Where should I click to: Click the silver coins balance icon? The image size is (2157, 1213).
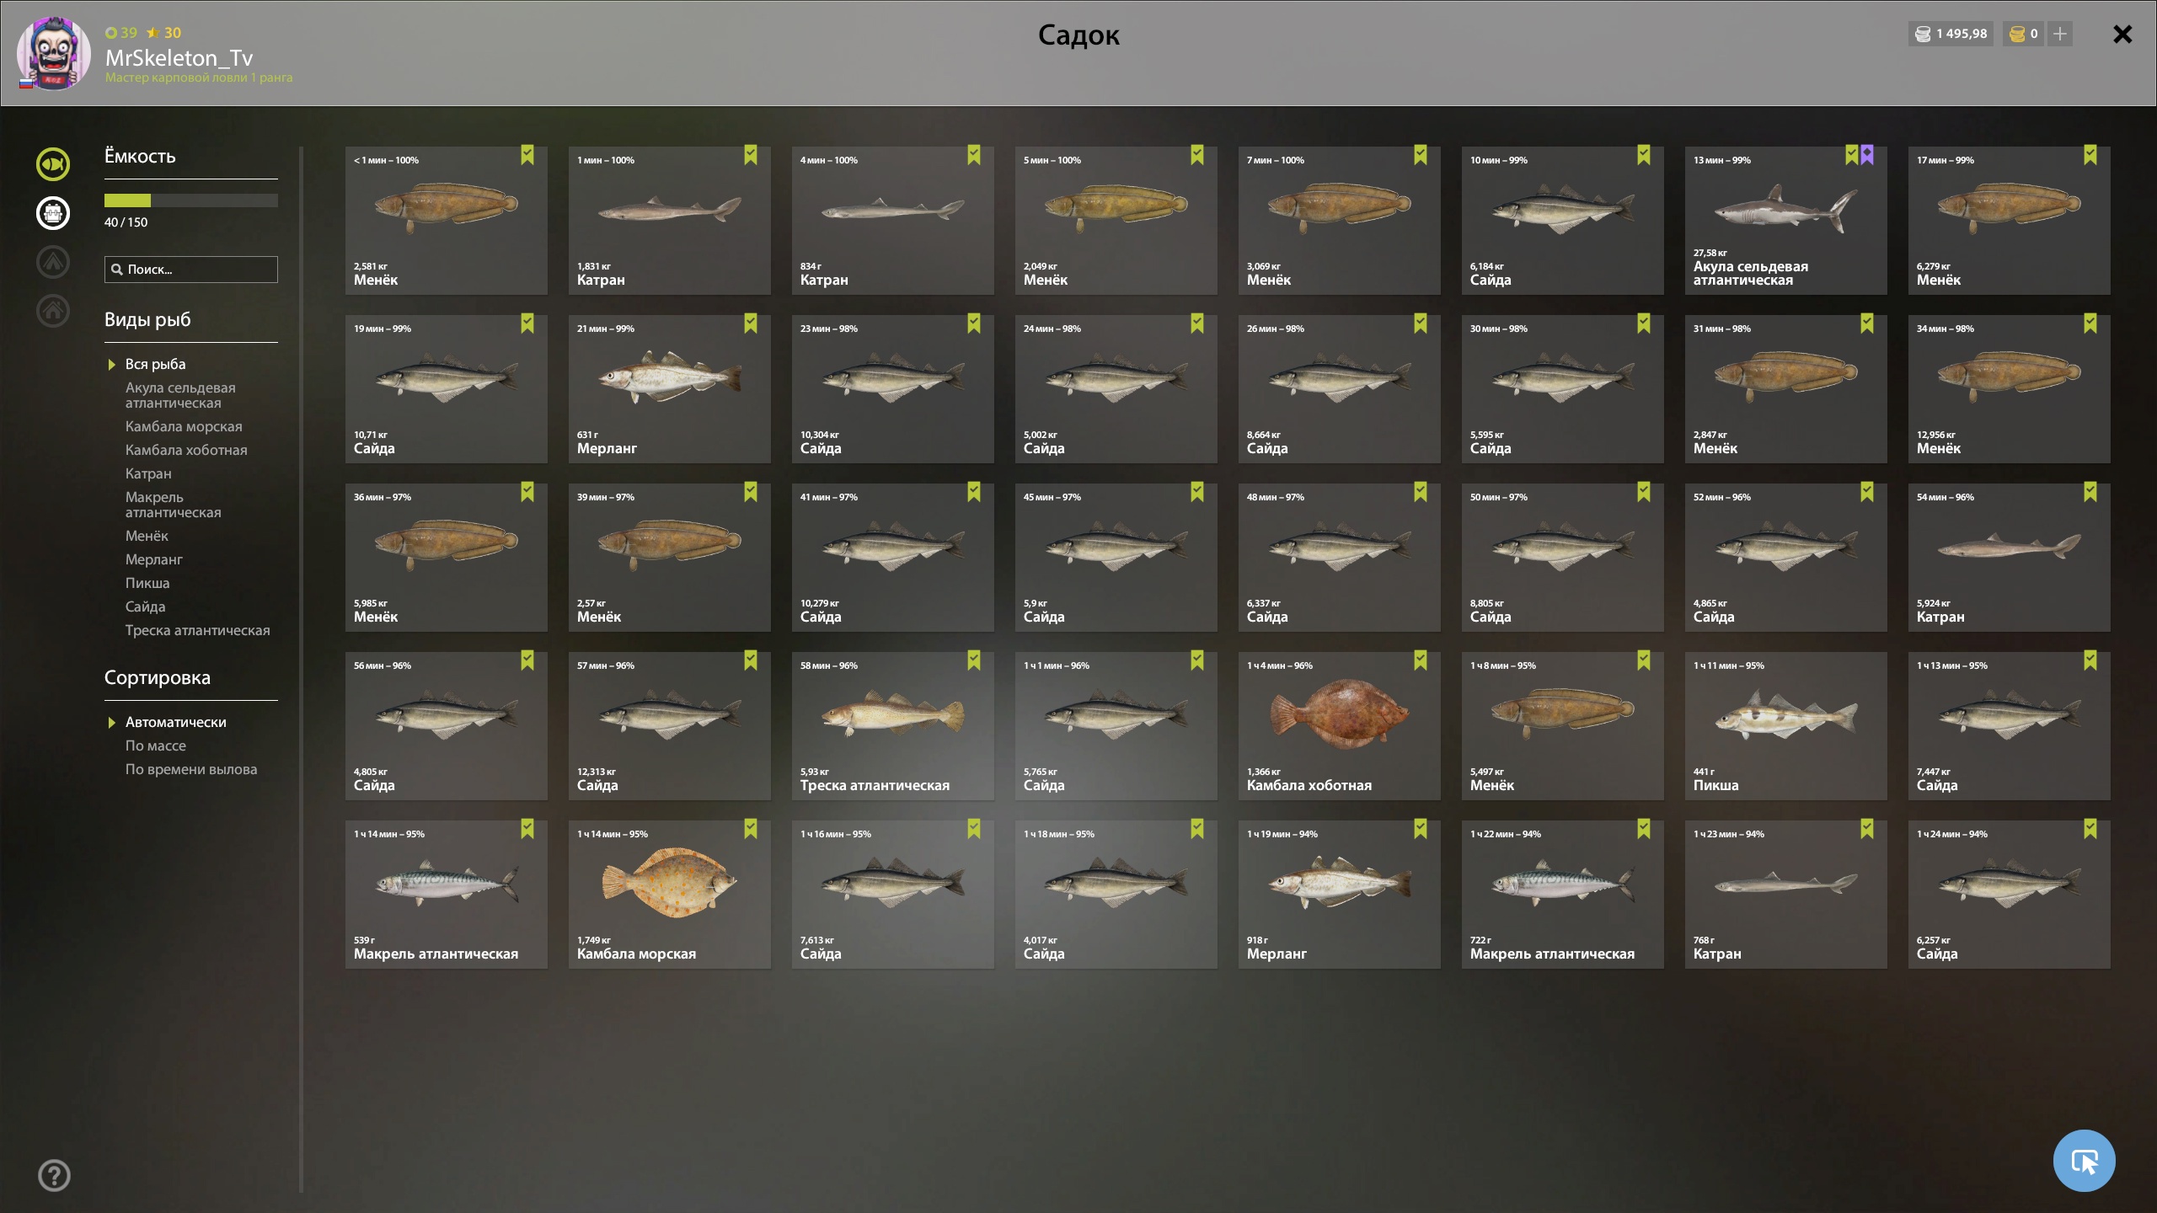coord(1923,34)
